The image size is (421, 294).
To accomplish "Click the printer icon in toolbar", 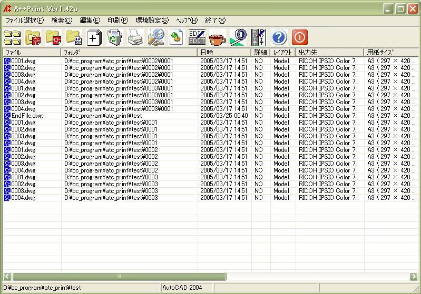I will pos(135,37).
